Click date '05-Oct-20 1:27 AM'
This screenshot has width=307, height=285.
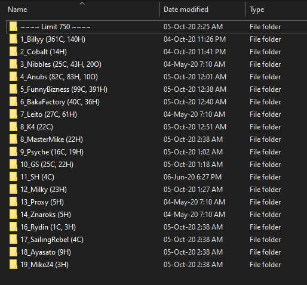pyautogui.click(x=193, y=190)
